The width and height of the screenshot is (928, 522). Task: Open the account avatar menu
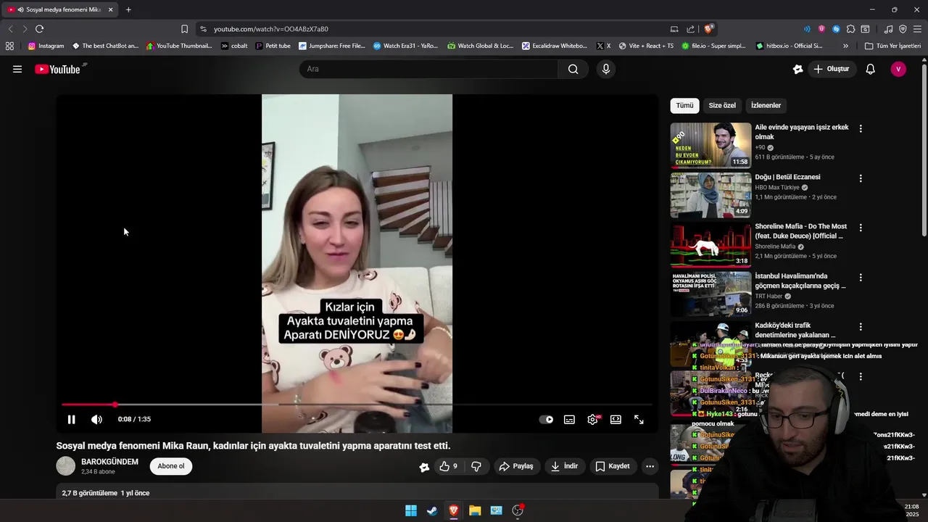[x=898, y=69]
